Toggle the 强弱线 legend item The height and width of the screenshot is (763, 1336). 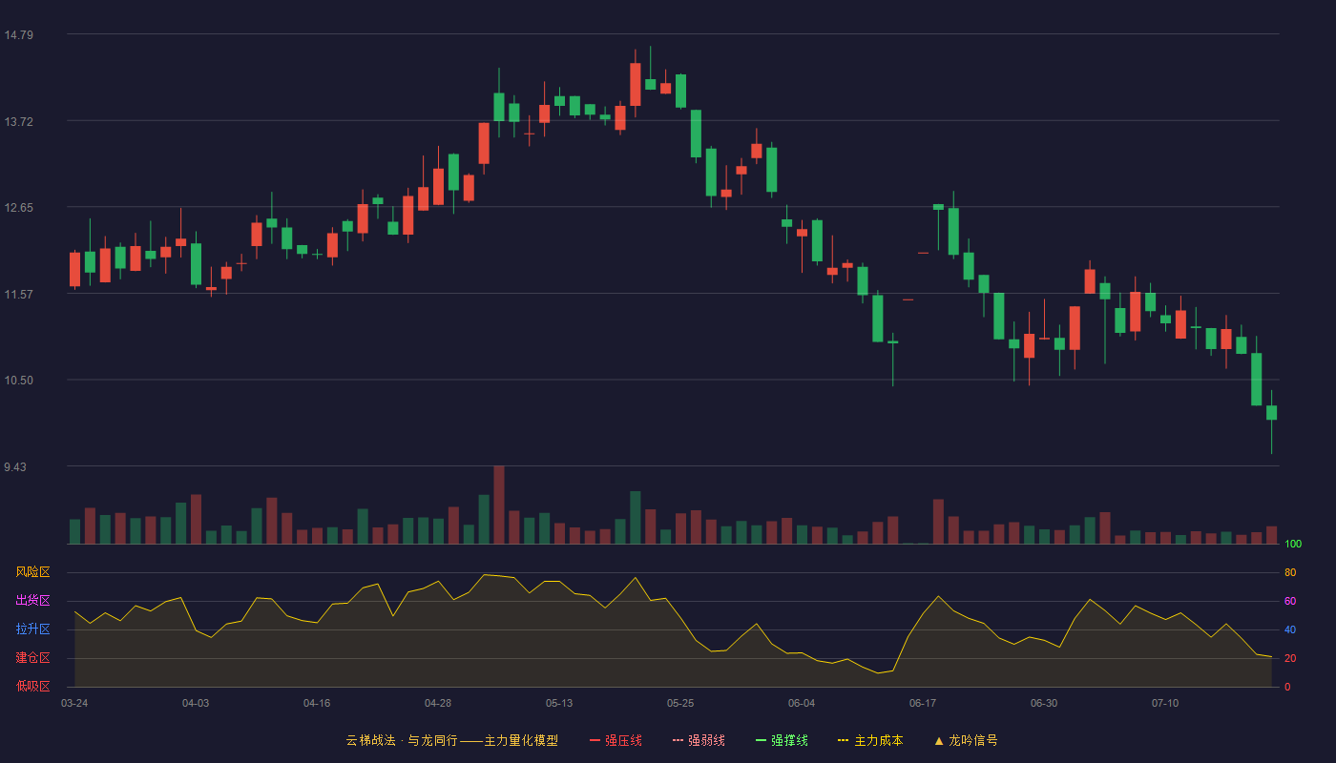click(699, 740)
